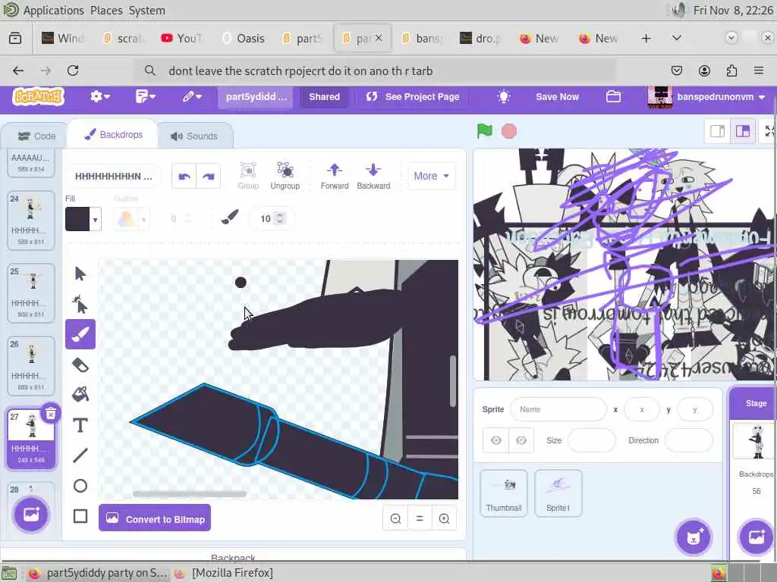
Task: Click Save Now
Action: click(x=557, y=96)
